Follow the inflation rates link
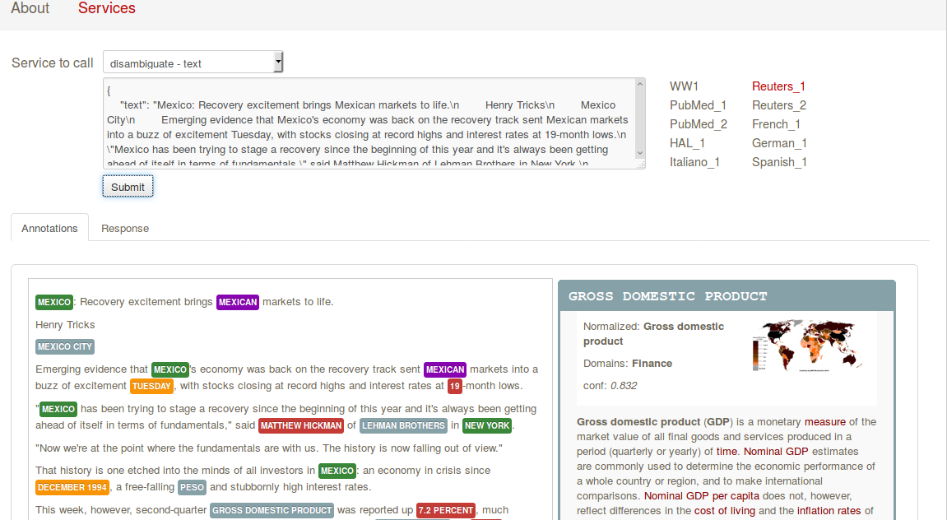The width and height of the screenshot is (947, 520). pyautogui.click(x=829, y=511)
